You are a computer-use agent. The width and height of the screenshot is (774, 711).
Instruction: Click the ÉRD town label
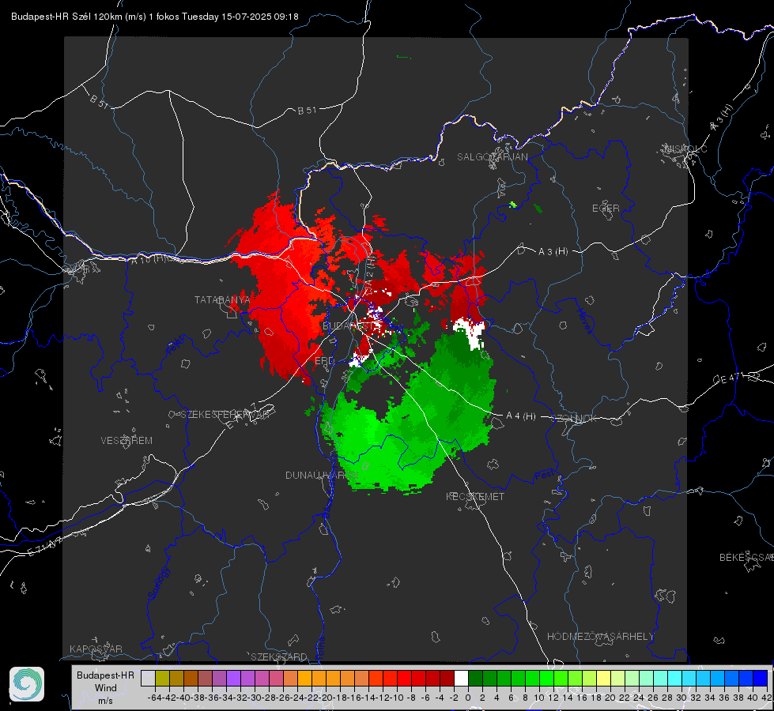324,361
